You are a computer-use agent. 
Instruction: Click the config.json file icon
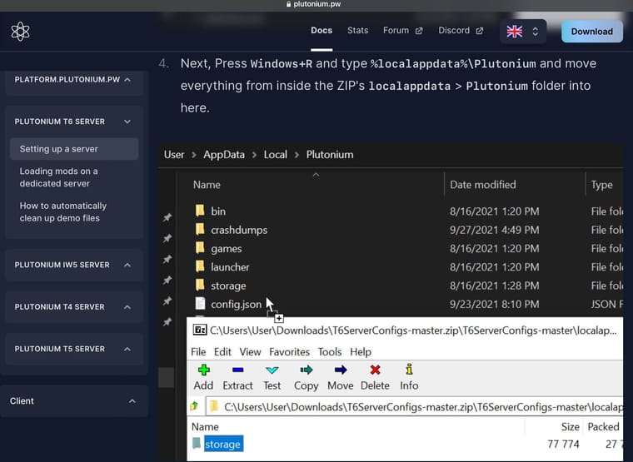pos(200,304)
